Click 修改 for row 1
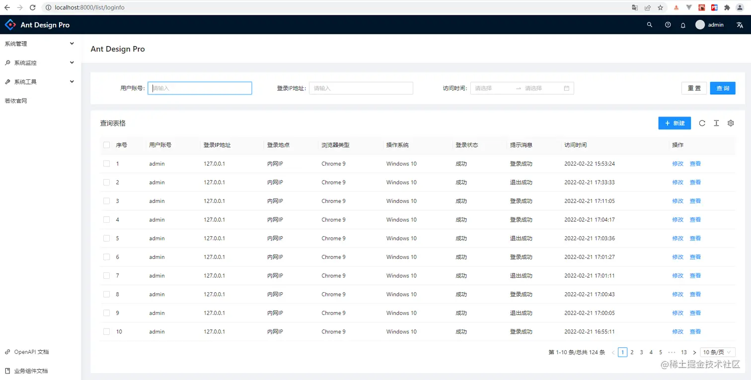This screenshot has height=380, width=751. coord(678,164)
